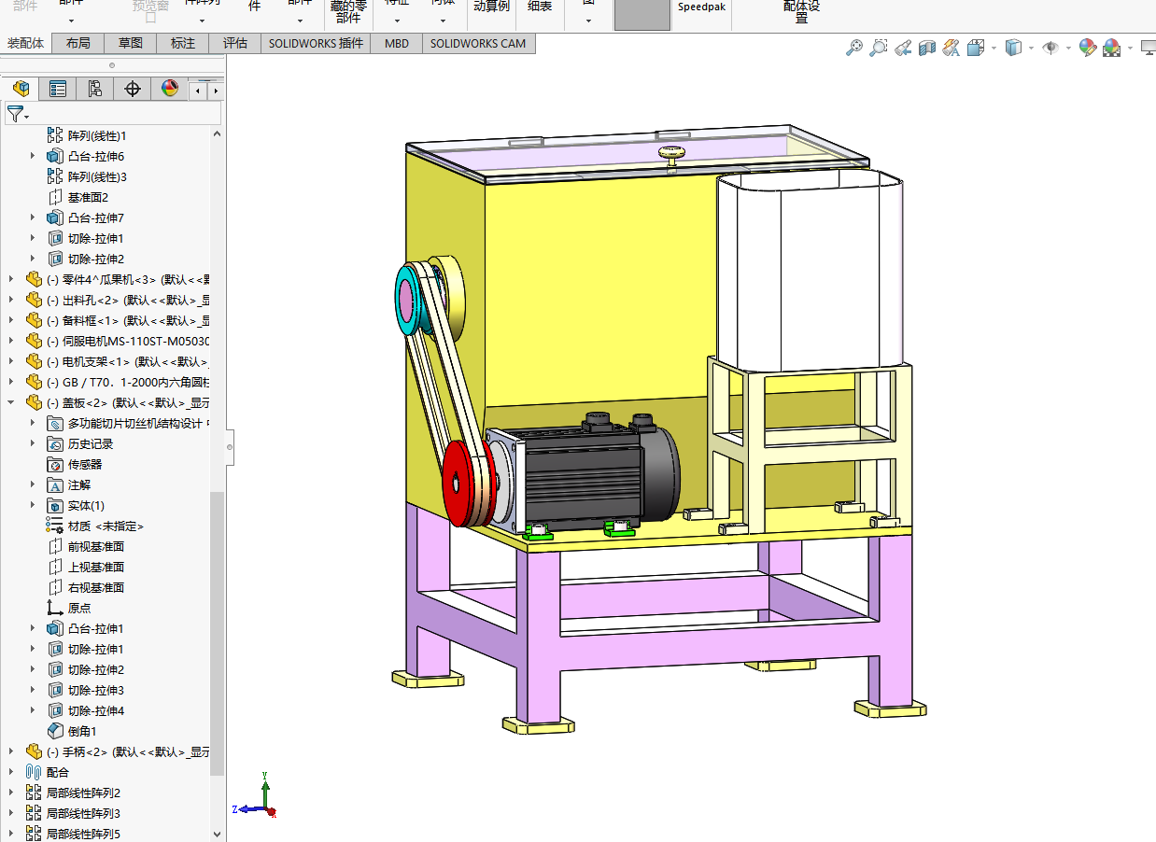This screenshot has width=1156, height=842.
Task: Switch to the 装配体 tab
Action: [26, 43]
